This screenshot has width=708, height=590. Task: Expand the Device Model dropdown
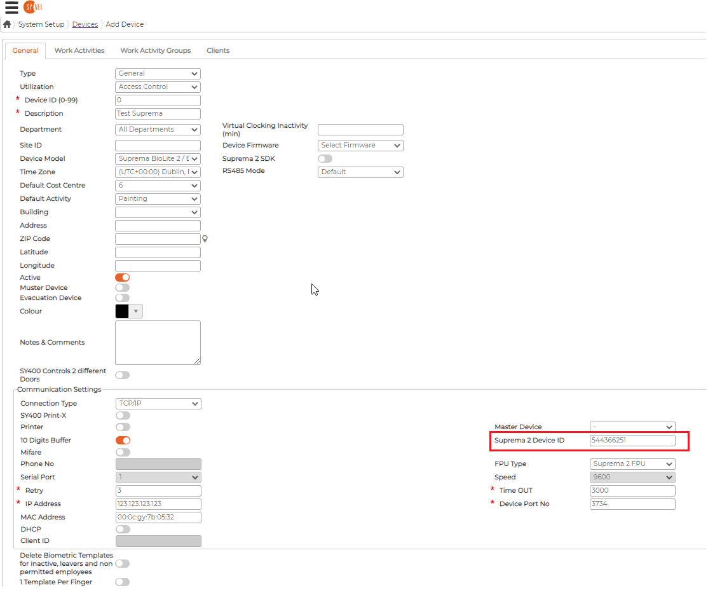point(158,158)
